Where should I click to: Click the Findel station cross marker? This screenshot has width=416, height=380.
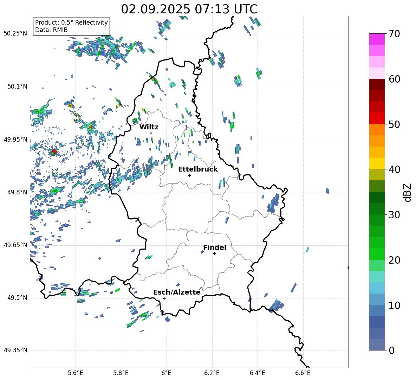point(214,254)
